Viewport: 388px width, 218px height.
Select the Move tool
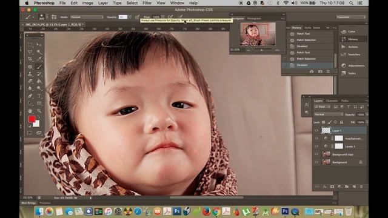pos(39,45)
